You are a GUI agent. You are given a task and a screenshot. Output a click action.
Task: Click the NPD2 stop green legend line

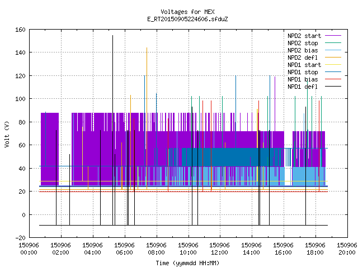(333, 43)
